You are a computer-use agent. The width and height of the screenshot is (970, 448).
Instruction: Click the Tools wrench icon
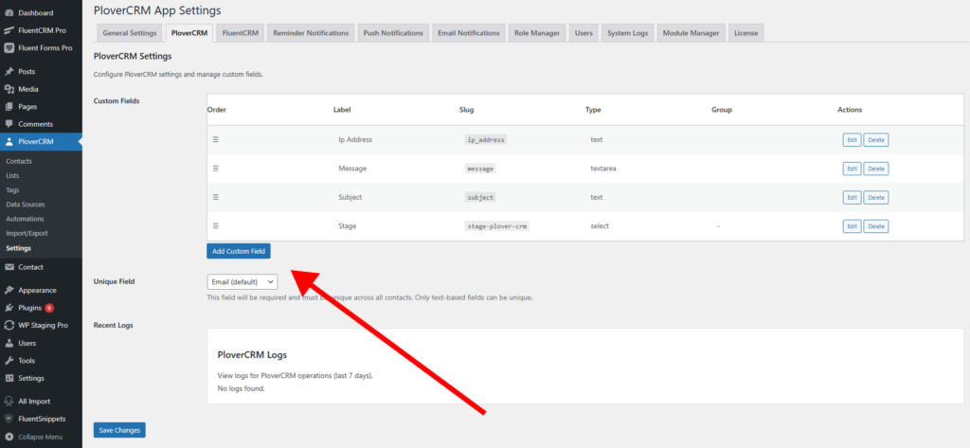(9, 361)
